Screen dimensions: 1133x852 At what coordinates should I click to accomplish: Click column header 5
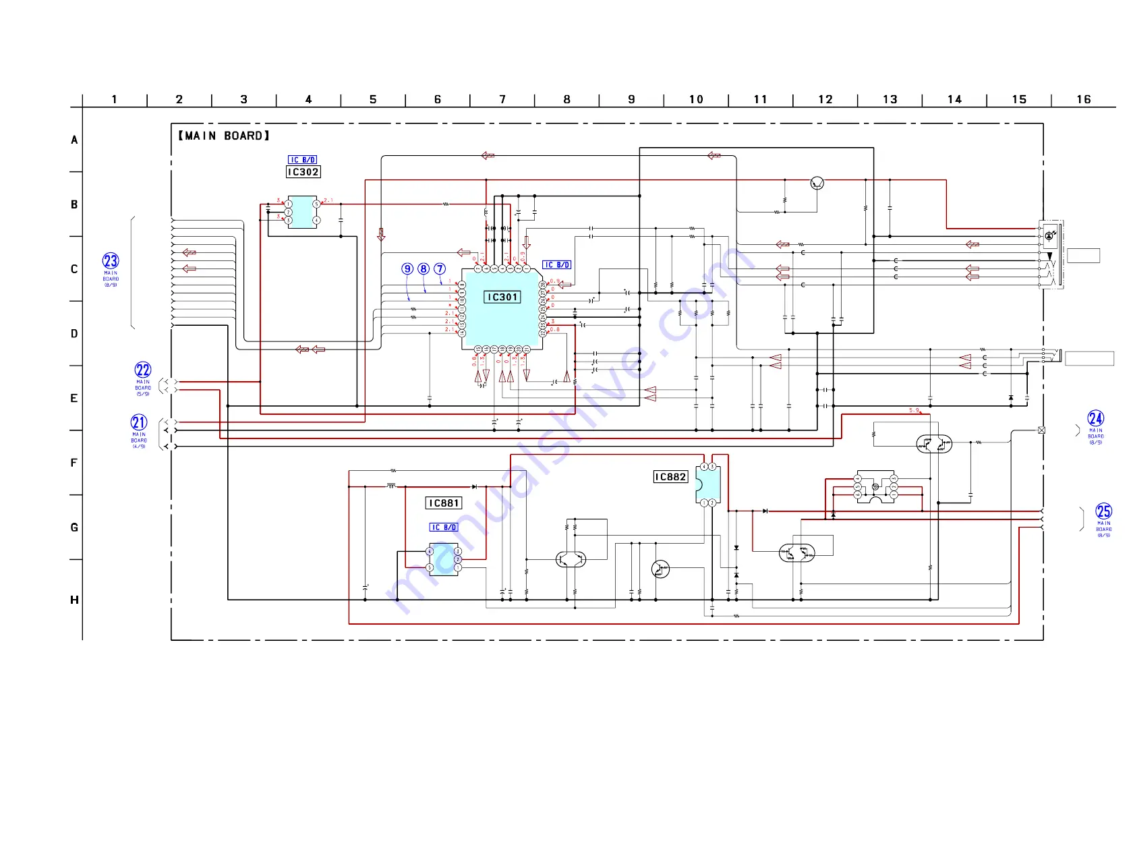(373, 99)
